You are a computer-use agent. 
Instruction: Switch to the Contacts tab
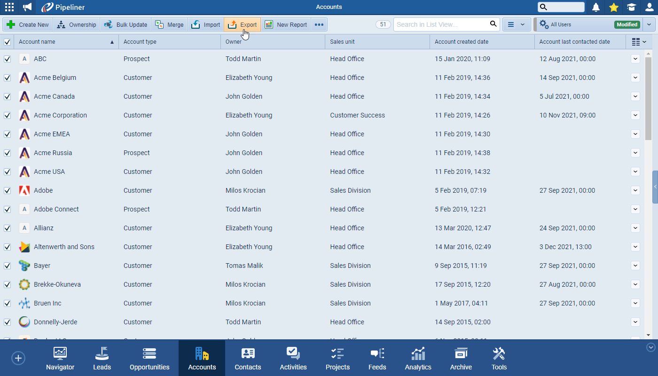point(248,359)
